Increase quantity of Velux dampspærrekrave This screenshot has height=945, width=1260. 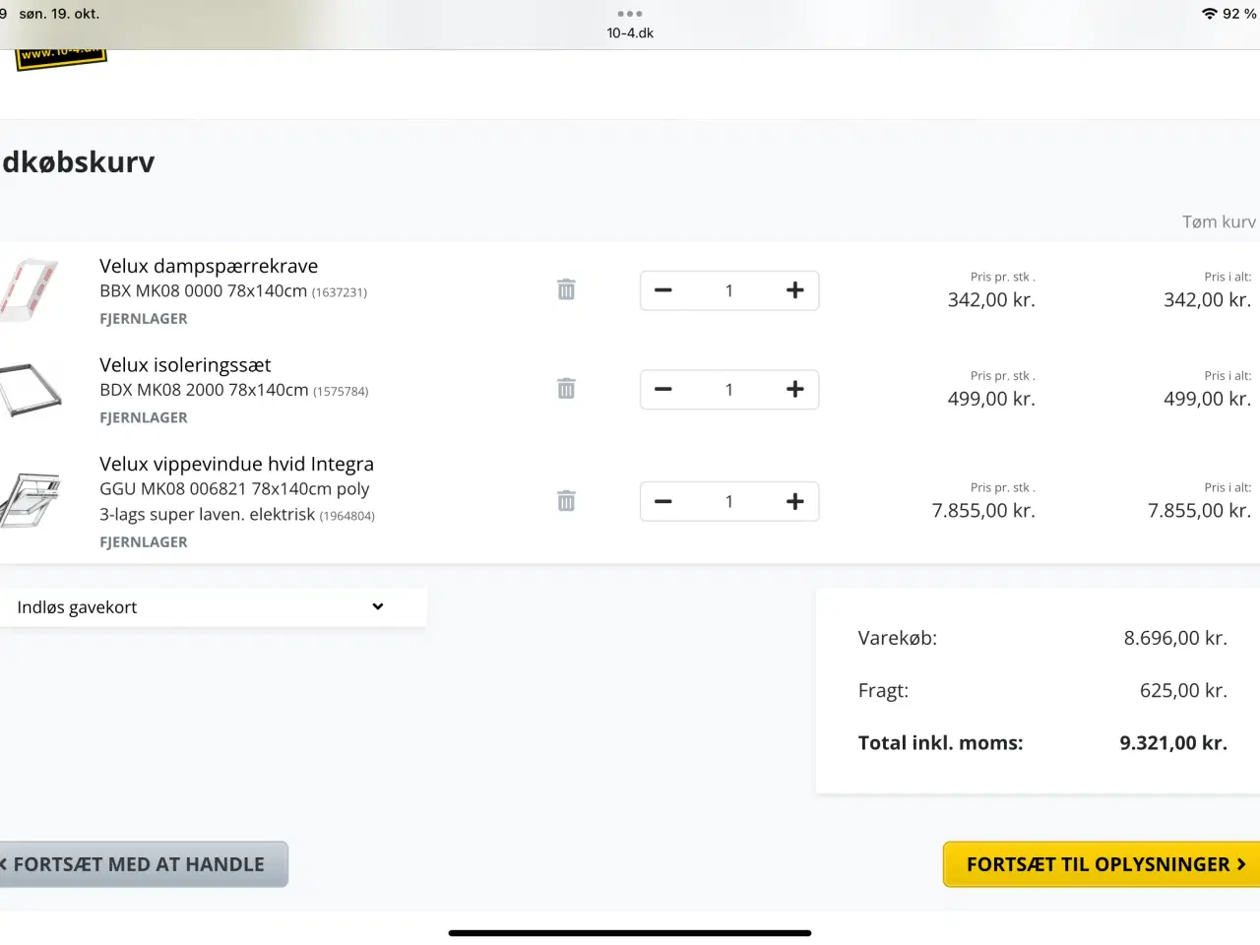click(794, 290)
